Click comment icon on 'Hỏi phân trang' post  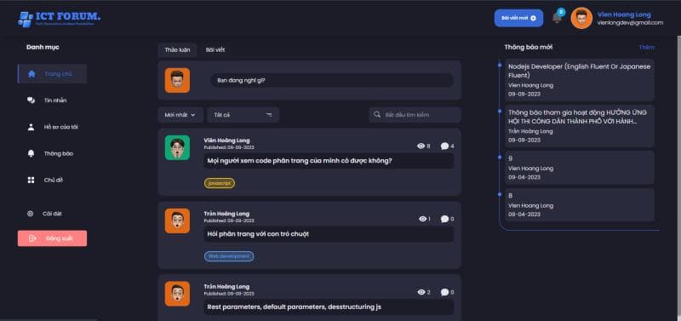[444, 219]
